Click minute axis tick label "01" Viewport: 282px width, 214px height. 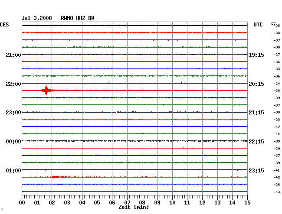(37, 203)
